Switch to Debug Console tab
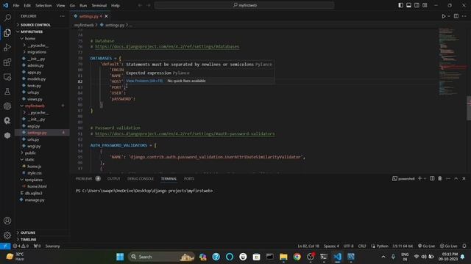Viewport: 471px width, 264px height. (x=141, y=179)
